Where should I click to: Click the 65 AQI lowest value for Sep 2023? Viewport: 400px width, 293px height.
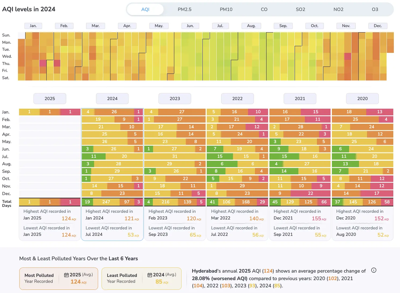195,235
